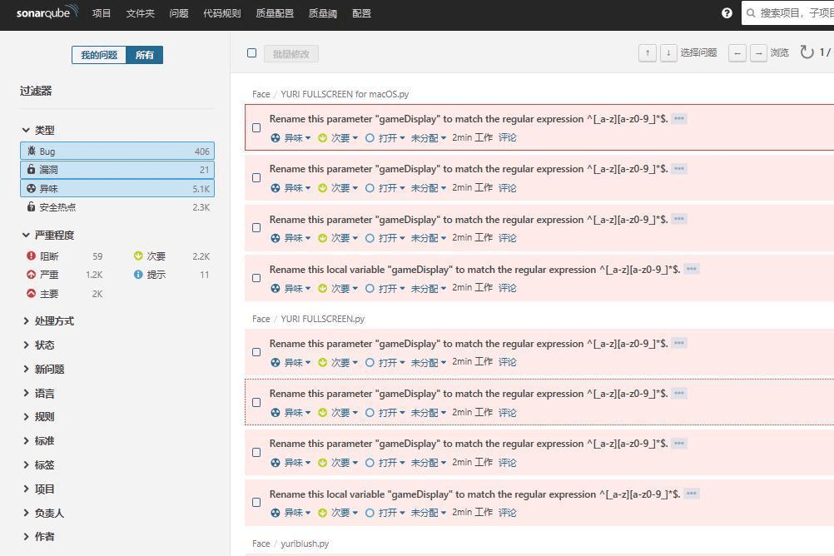Open the 配置 top menu
The image size is (834, 556).
click(x=362, y=13)
